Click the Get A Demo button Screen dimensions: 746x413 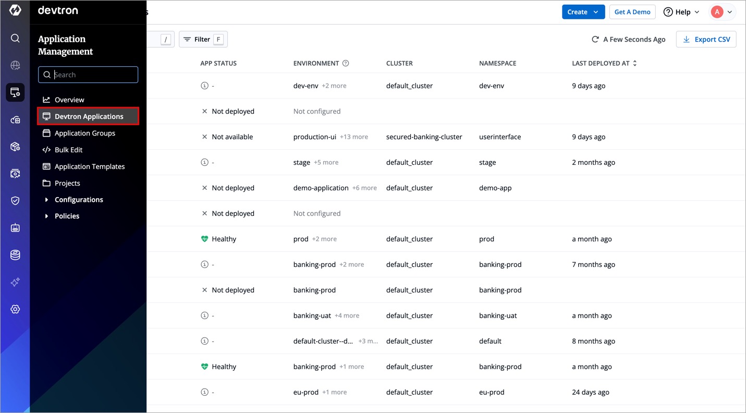coord(632,12)
